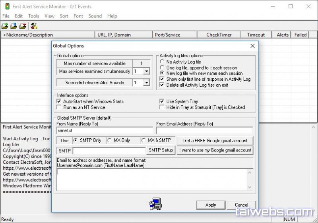Click Get a FREE Google gmail account

[x=215, y=141]
